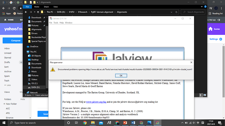This screenshot has width=225, height=126.
Task: Click Chrome reload button
Action: pyautogui.click(x=14, y=8)
